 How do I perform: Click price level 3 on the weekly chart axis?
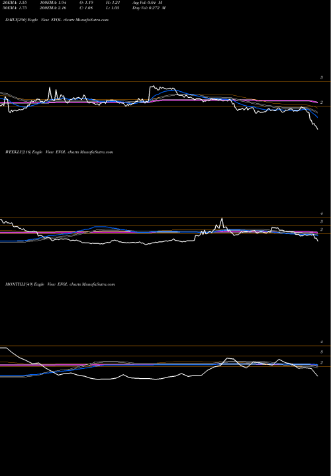pos(321,221)
